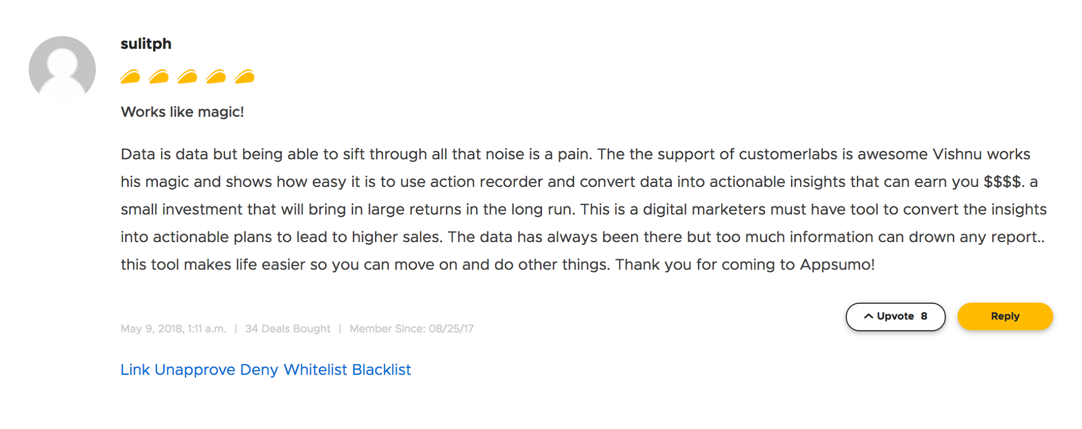Click the Link moderation action
The image size is (1082, 429).
tap(135, 370)
